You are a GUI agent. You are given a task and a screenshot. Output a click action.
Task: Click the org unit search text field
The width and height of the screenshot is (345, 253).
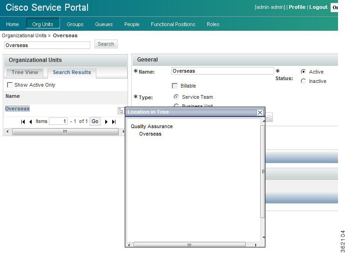point(47,45)
